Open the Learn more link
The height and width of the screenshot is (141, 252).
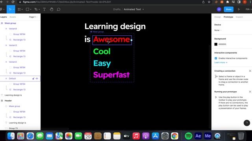coord(220,63)
